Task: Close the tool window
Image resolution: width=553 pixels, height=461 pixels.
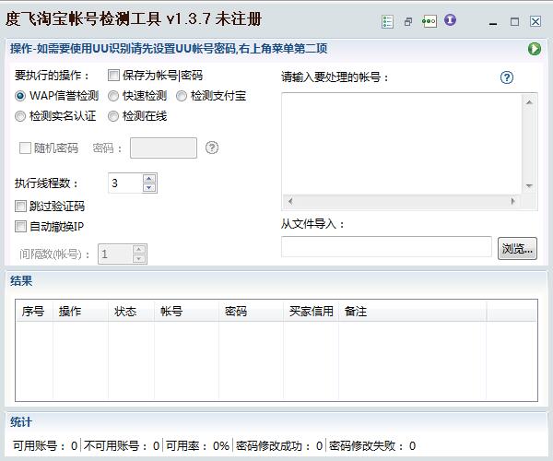Action: [x=535, y=21]
